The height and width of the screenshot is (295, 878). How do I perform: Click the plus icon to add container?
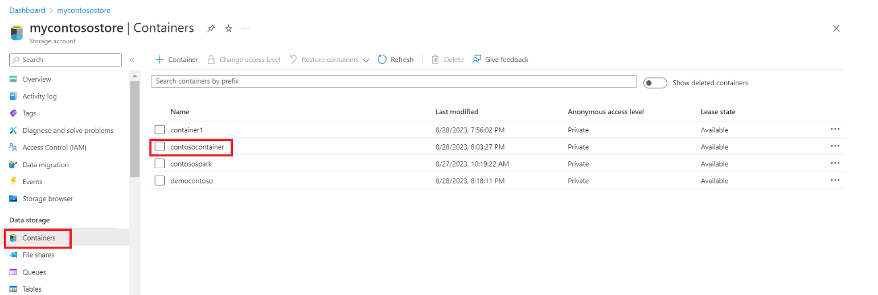tap(160, 59)
